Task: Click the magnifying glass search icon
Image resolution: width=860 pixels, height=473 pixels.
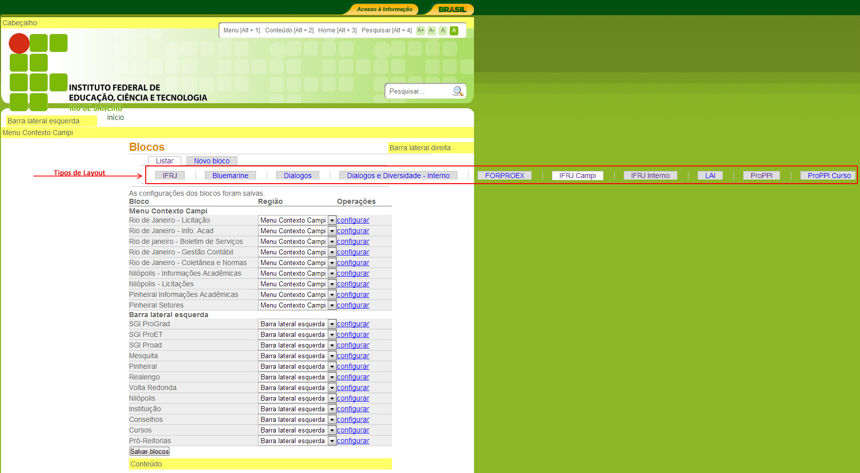Action: click(458, 91)
